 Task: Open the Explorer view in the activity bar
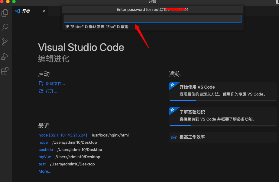(x=5, y=13)
